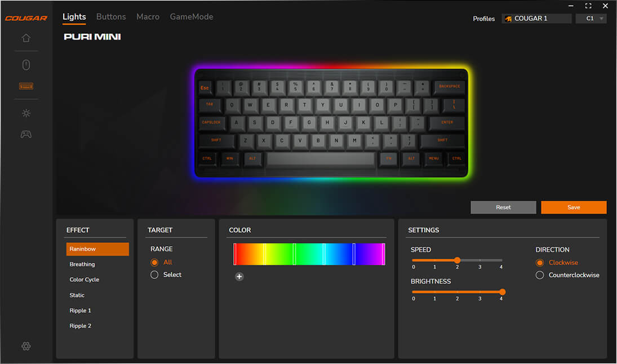Select the mouse device icon
Viewport: 617px width, 364px height.
click(x=26, y=65)
